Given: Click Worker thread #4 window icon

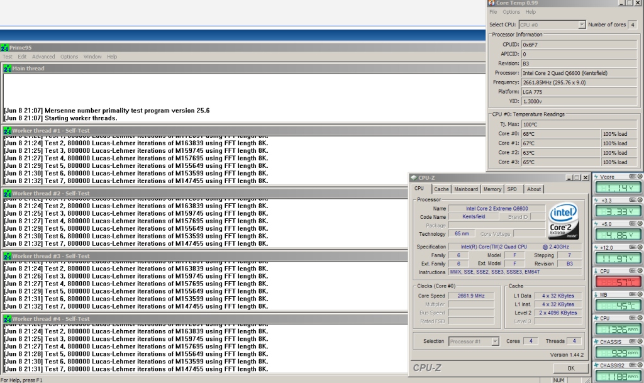Looking at the screenshot, I should 8,319.
